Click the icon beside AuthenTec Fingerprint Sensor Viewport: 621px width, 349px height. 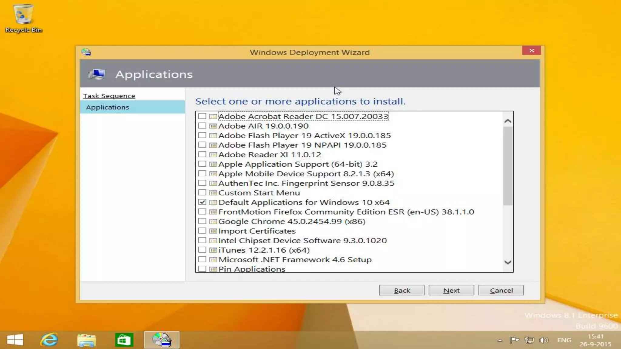(213, 183)
